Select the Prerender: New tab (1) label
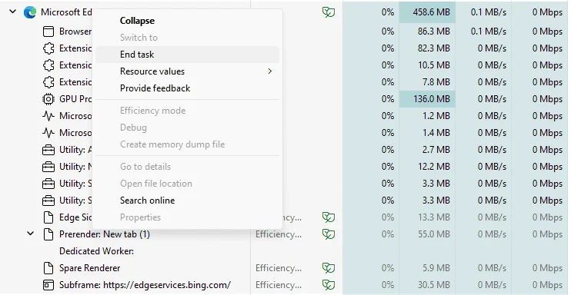Image resolution: width=571 pixels, height=295 pixels. pyautogui.click(x=105, y=234)
